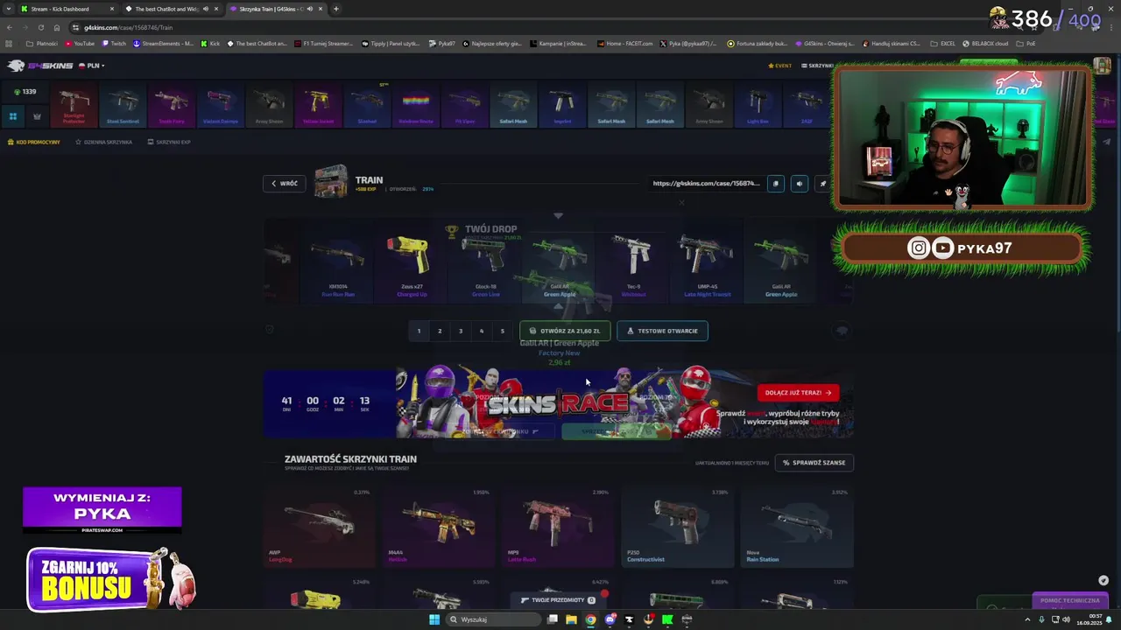Toggle sound with the speaker icon
The width and height of the screenshot is (1121, 630).
coord(799,184)
